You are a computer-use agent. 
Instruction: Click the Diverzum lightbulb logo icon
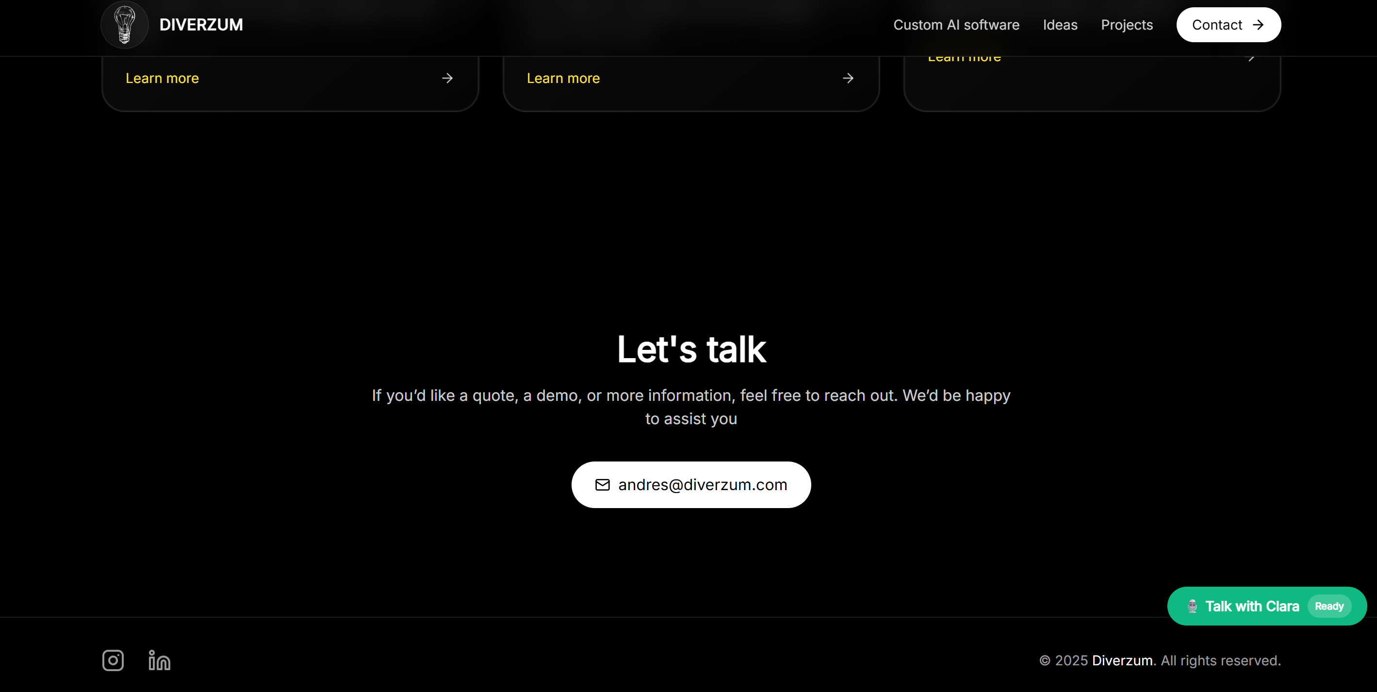(125, 25)
